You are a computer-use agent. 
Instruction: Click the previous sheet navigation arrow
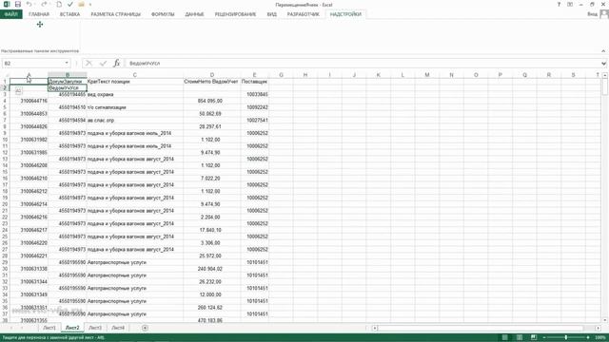[x=10, y=328]
